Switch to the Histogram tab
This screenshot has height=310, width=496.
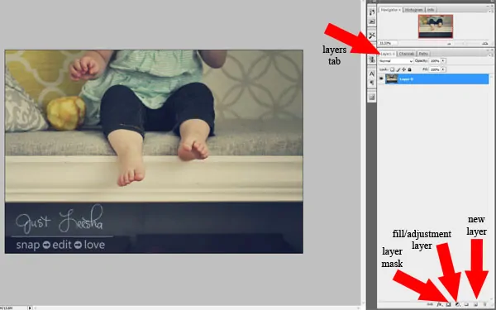(414, 10)
